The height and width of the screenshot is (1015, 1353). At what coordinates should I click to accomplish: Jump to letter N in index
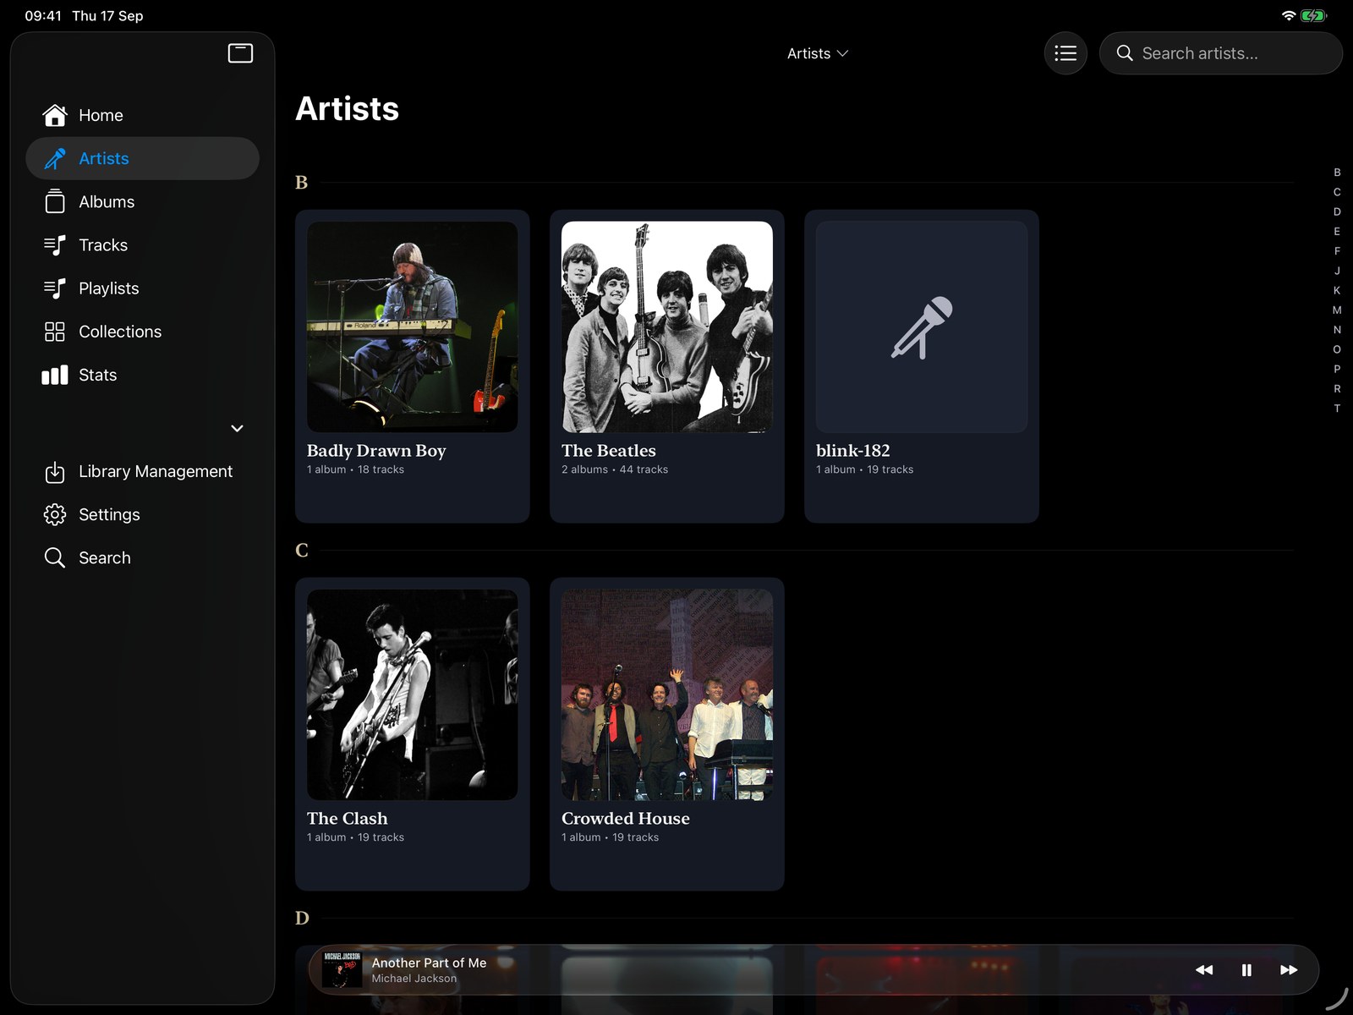point(1337,330)
